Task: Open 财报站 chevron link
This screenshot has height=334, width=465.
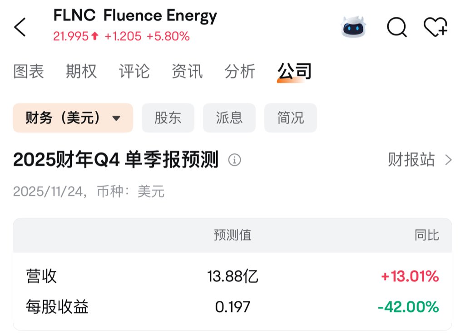Action: point(420,160)
